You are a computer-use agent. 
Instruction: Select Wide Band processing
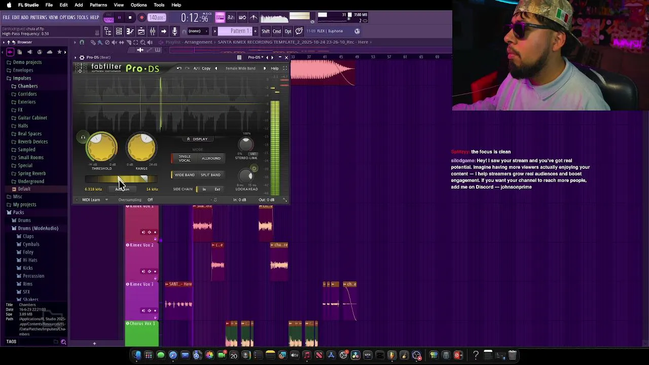pyautogui.click(x=184, y=175)
